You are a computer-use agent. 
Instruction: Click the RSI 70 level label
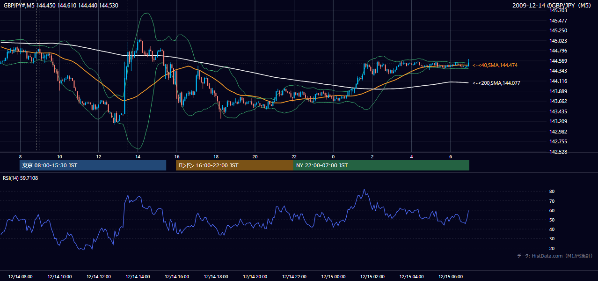(552, 201)
